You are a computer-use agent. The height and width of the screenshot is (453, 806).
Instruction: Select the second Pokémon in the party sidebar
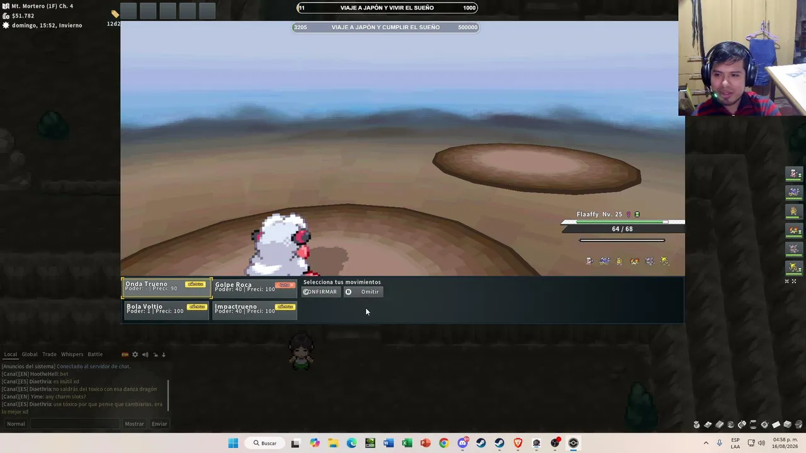[x=794, y=193]
